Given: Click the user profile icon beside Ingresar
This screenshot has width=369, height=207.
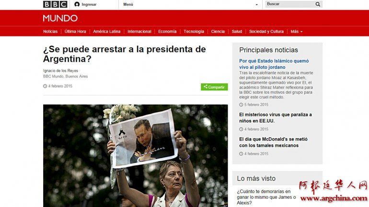Looking at the screenshot, I should point(77,4).
